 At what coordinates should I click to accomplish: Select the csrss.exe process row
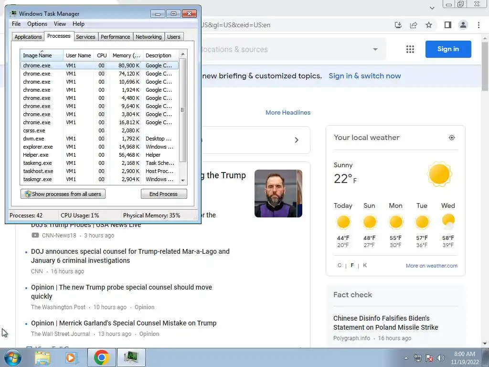(x=100, y=130)
